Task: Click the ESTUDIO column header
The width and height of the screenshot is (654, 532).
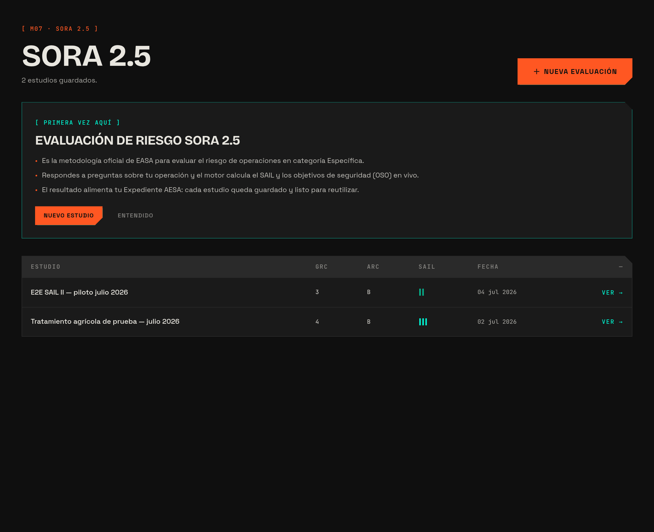Action: point(46,267)
